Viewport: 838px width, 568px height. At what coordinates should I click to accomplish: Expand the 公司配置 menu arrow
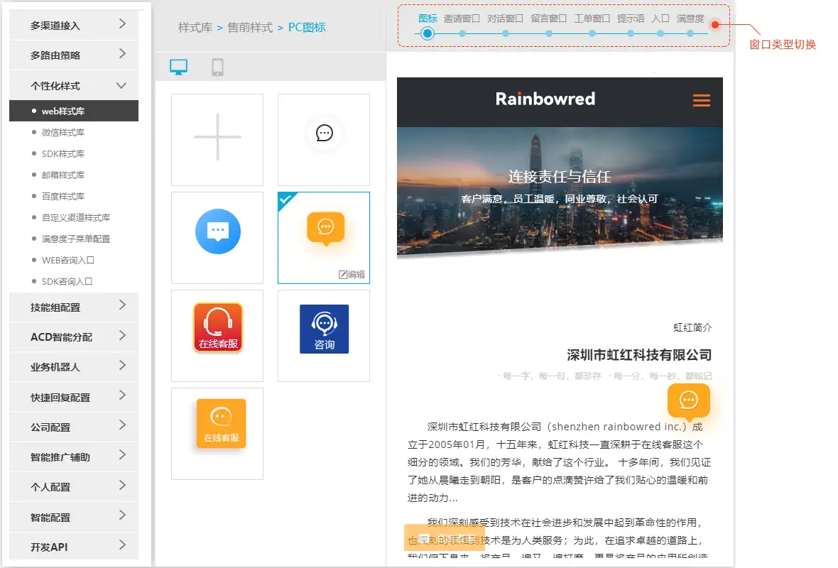[122, 425]
